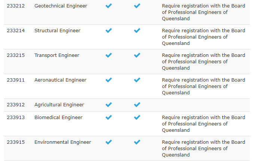The height and width of the screenshot is (161, 258).
Task: Click second checkmark in Structural Engineer row
Action: click(x=137, y=31)
